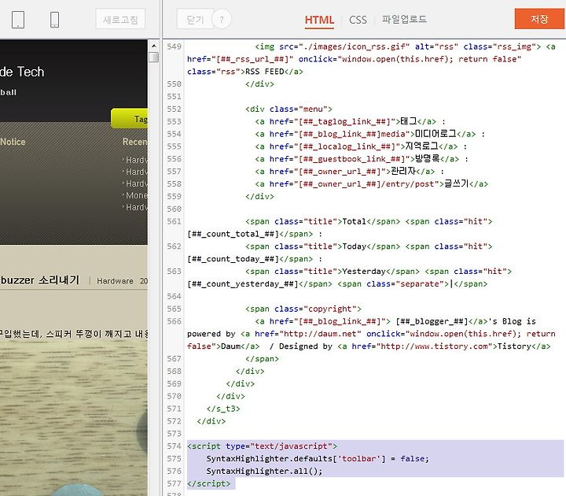Screen dimensions: 566x496
Task: Click the 방명록 guestbook code line
Action: tap(362, 159)
